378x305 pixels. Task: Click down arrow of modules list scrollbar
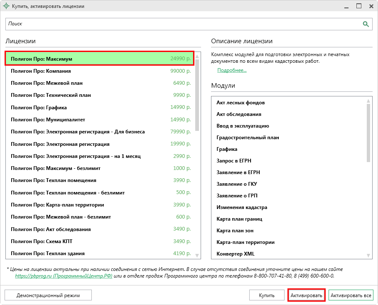(x=368, y=255)
